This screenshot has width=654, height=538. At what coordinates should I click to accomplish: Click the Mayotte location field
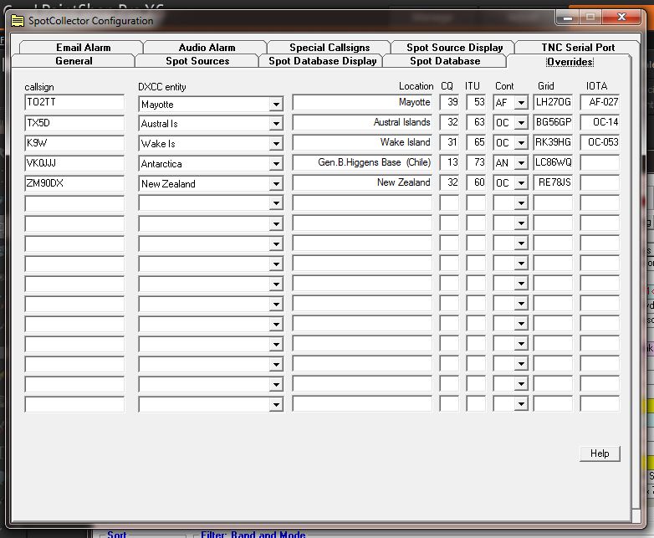click(362, 102)
